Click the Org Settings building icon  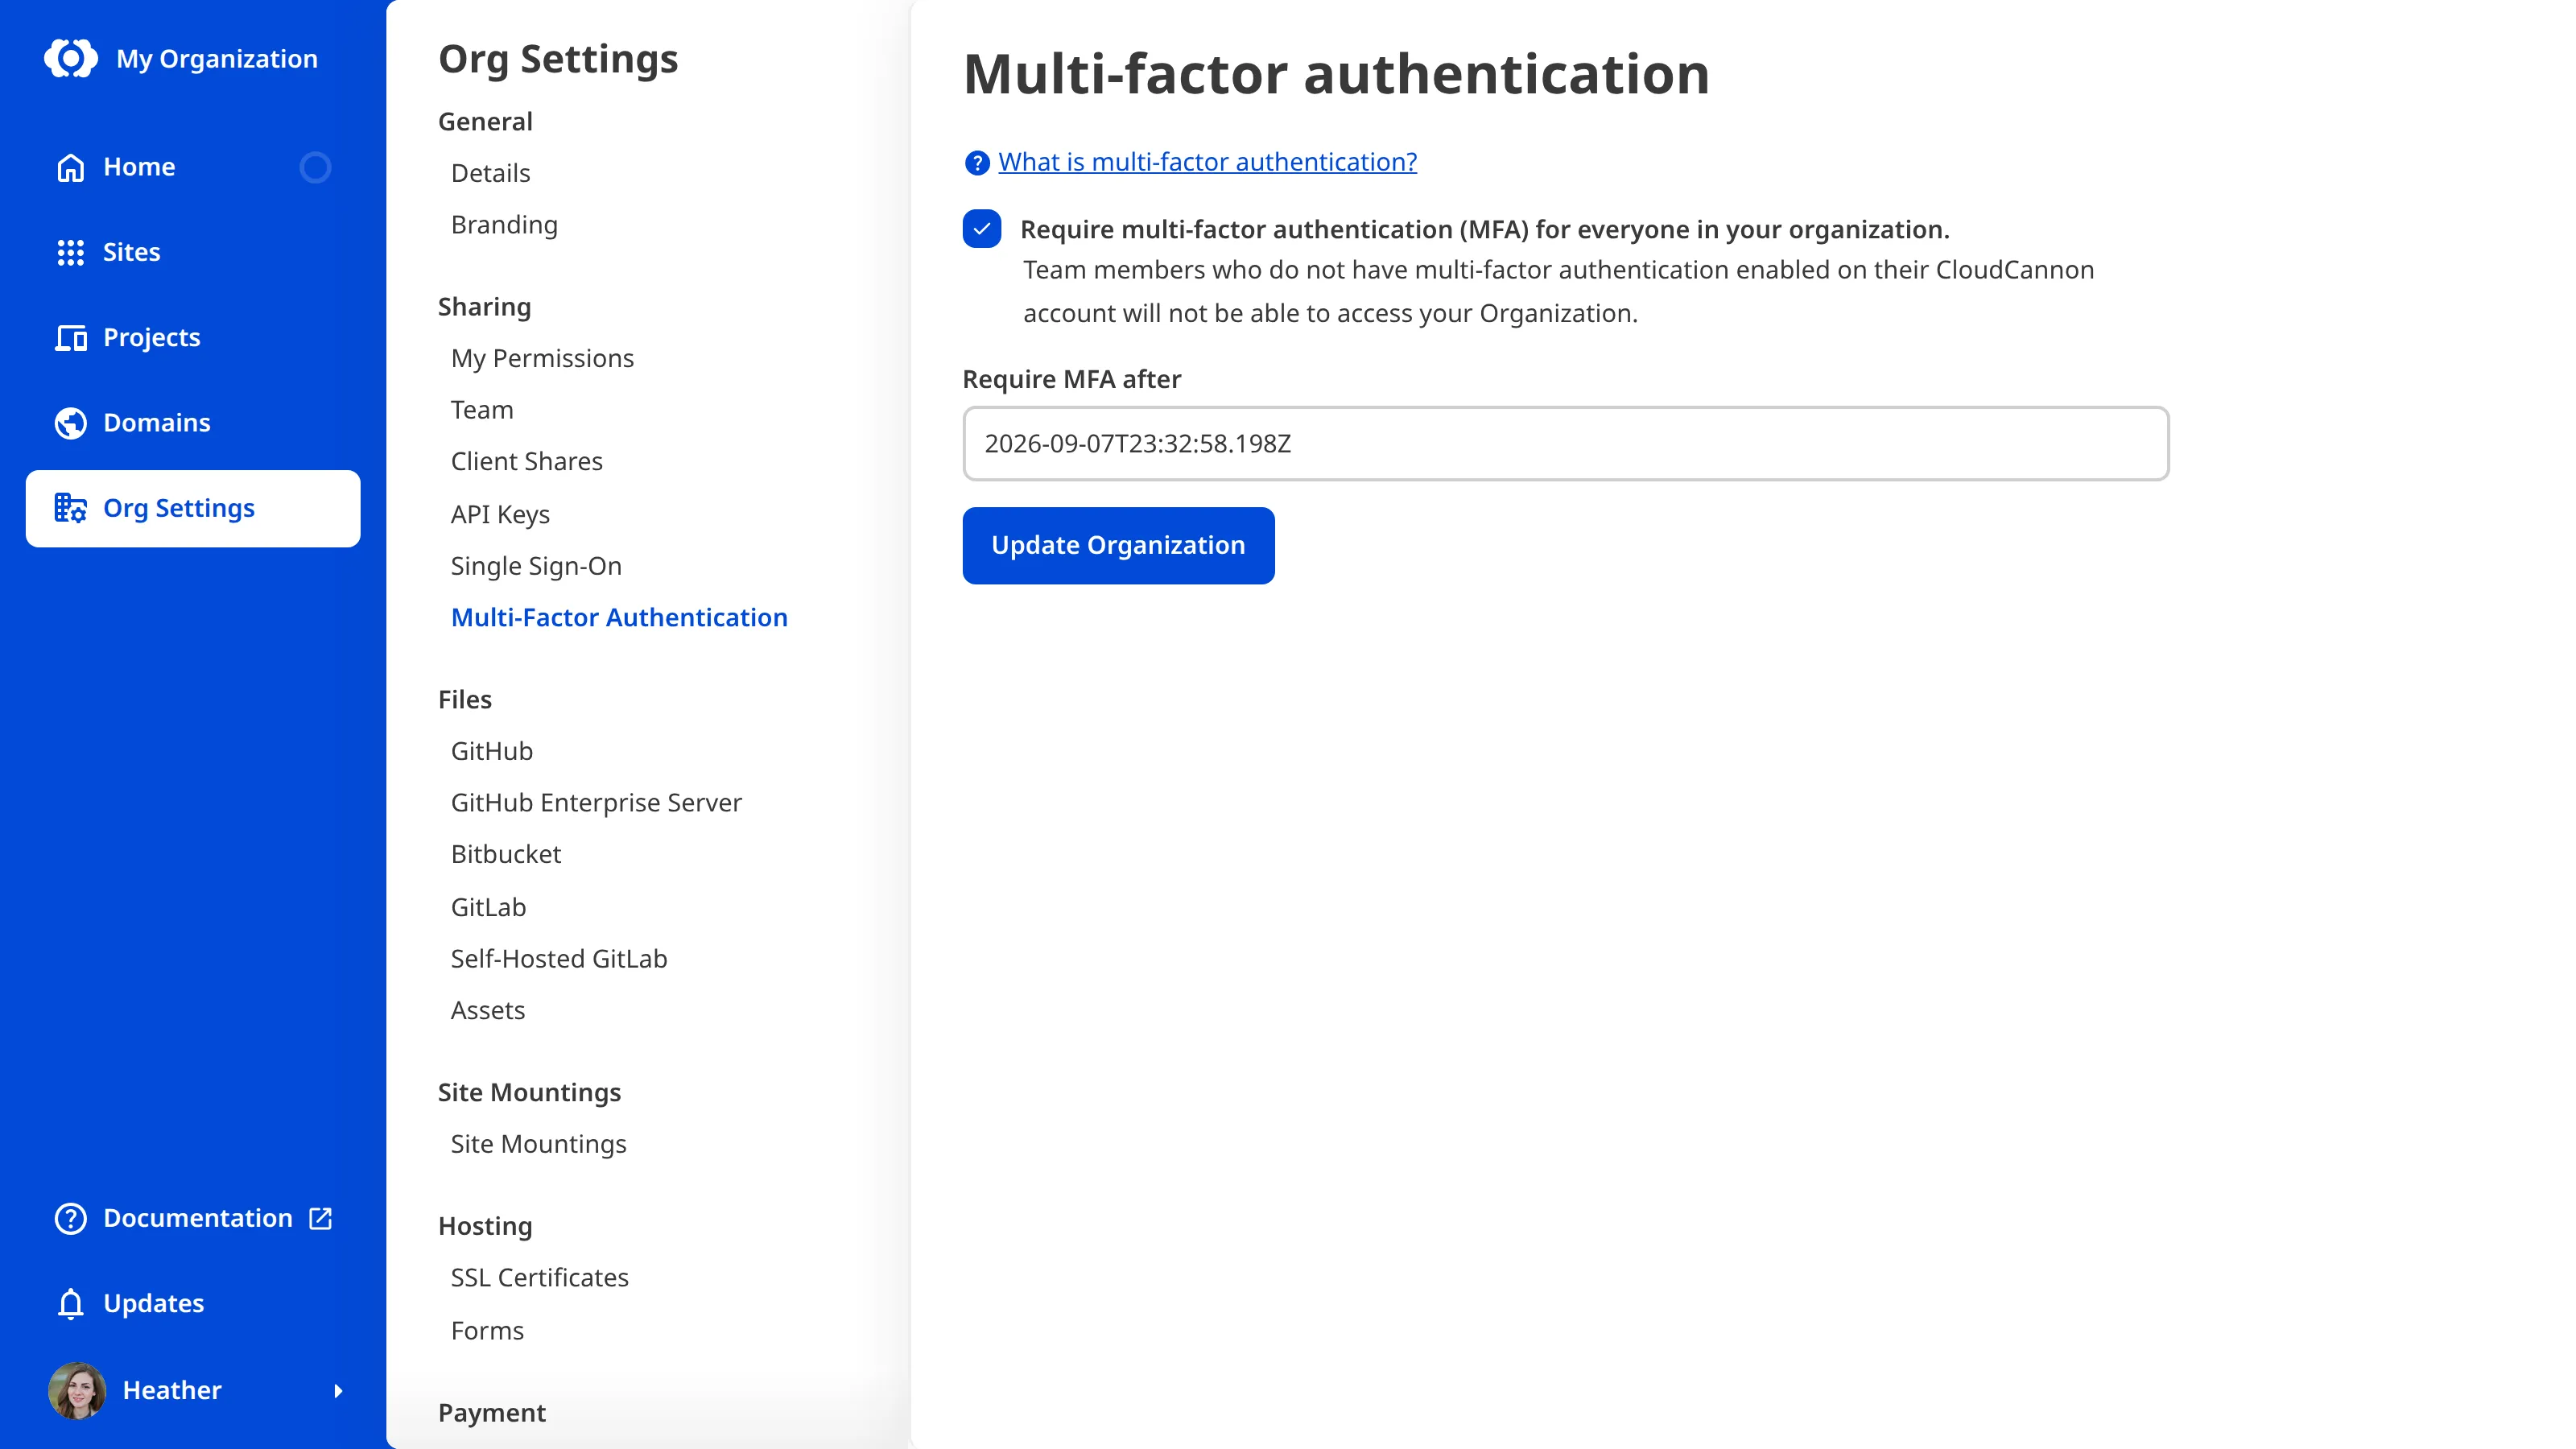click(71, 508)
